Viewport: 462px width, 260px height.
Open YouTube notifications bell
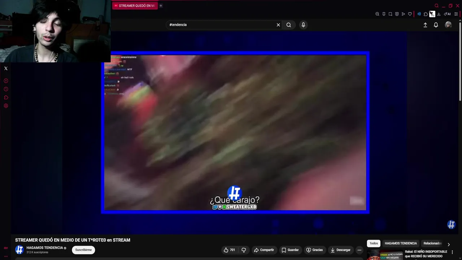pos(436,25)
